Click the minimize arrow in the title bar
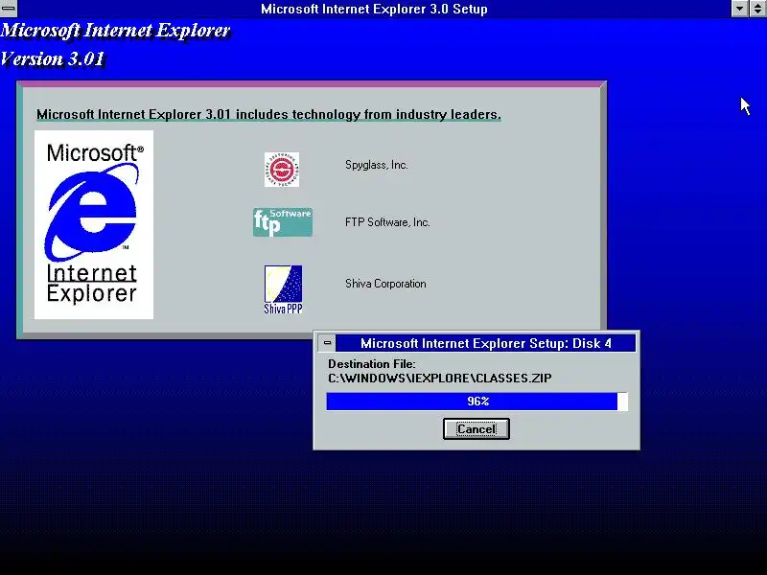Image resolution: width=767 pixels, height=575 pixels. point(739,9)
